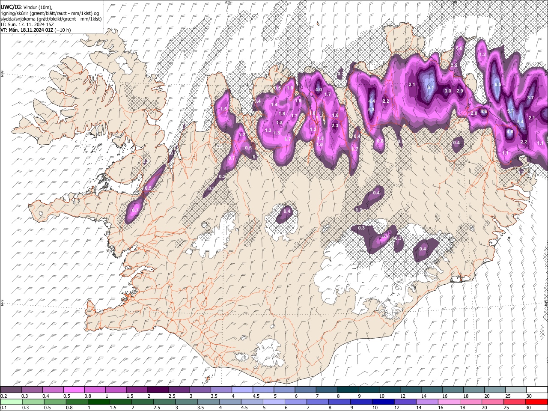This screenshot has height=411, width=548.
Task: Pick the darkest purple swatch right of the upper-row 2 label
Action: (158, 390)
